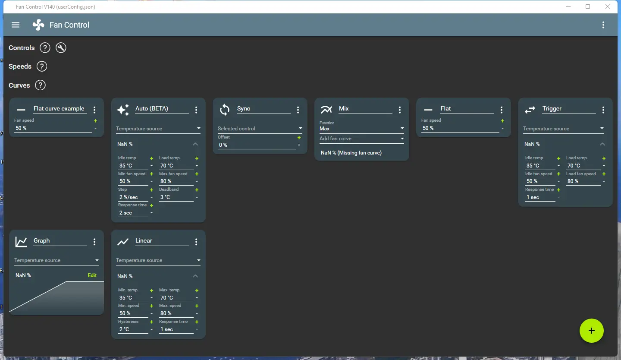The image size is (621, 360).
Task: Click the Controls help question mark icon
Action: pos(45,47)
